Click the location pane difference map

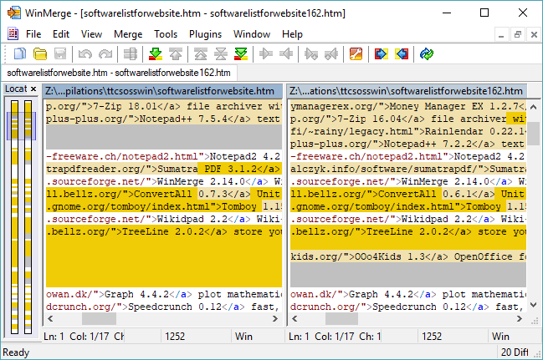click(21, 209)
